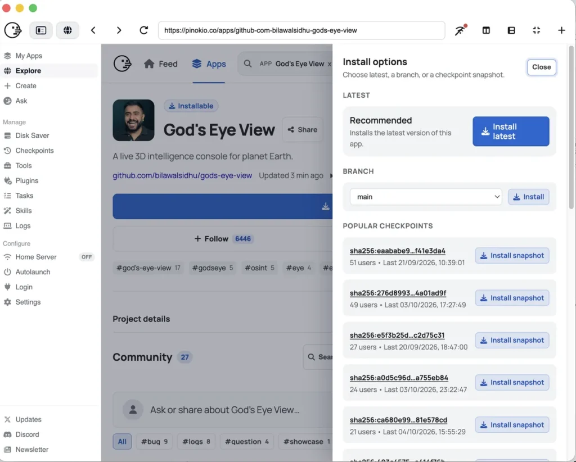Viewport: 576px width, 462px height.
Task: Split view into rows icon
Action: click(x=511, y=30)
